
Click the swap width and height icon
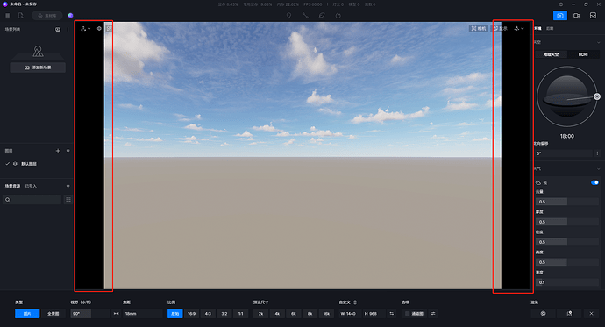tap(392, 314)
